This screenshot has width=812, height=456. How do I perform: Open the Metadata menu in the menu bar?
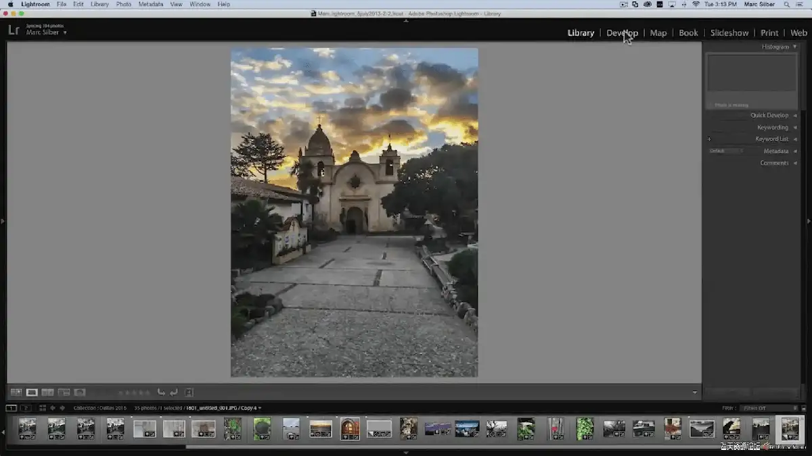click(151, 4)
